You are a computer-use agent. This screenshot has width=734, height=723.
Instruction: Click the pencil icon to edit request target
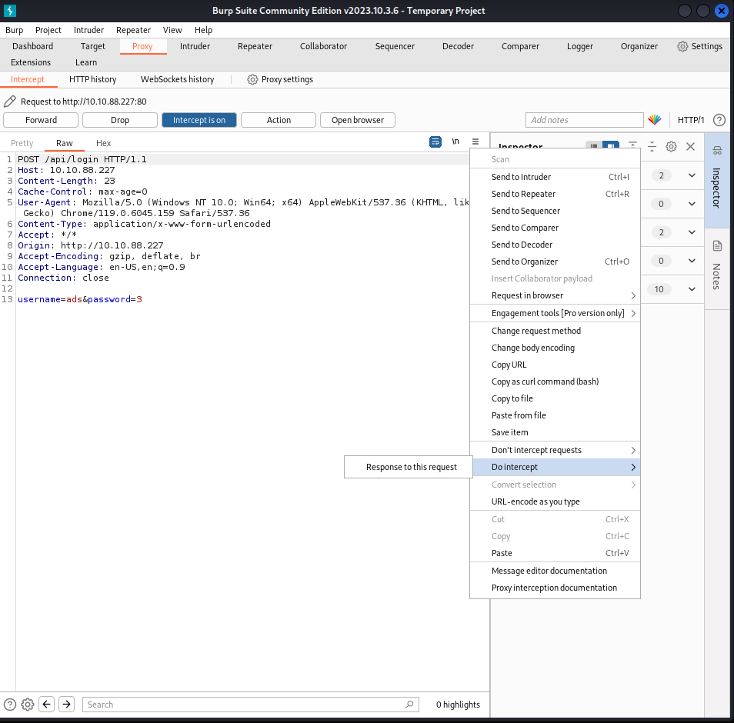coord(10,102)
